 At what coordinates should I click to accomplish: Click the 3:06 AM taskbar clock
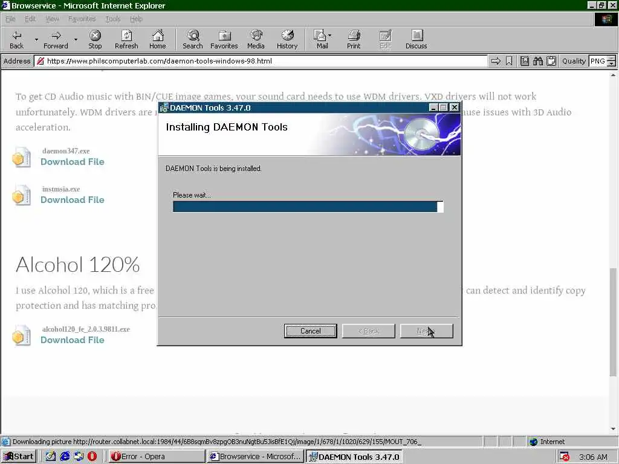593,457
